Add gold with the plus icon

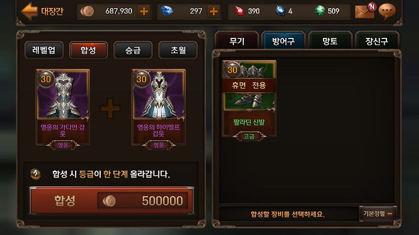click(x=144, y=11)
